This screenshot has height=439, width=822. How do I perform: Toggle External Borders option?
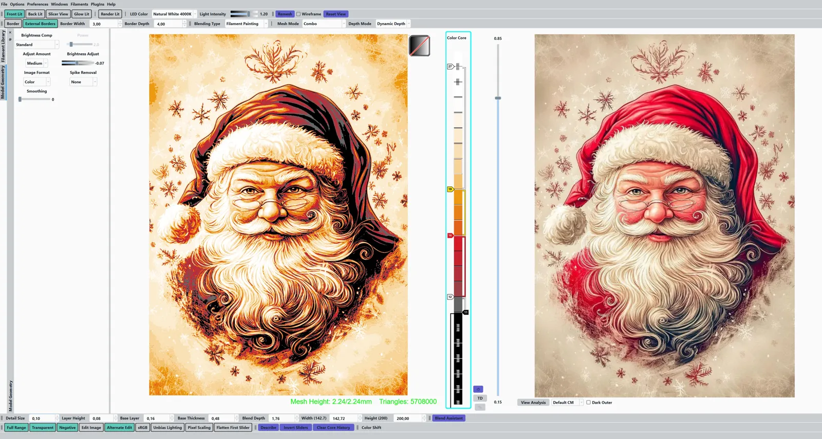(40, 24)
